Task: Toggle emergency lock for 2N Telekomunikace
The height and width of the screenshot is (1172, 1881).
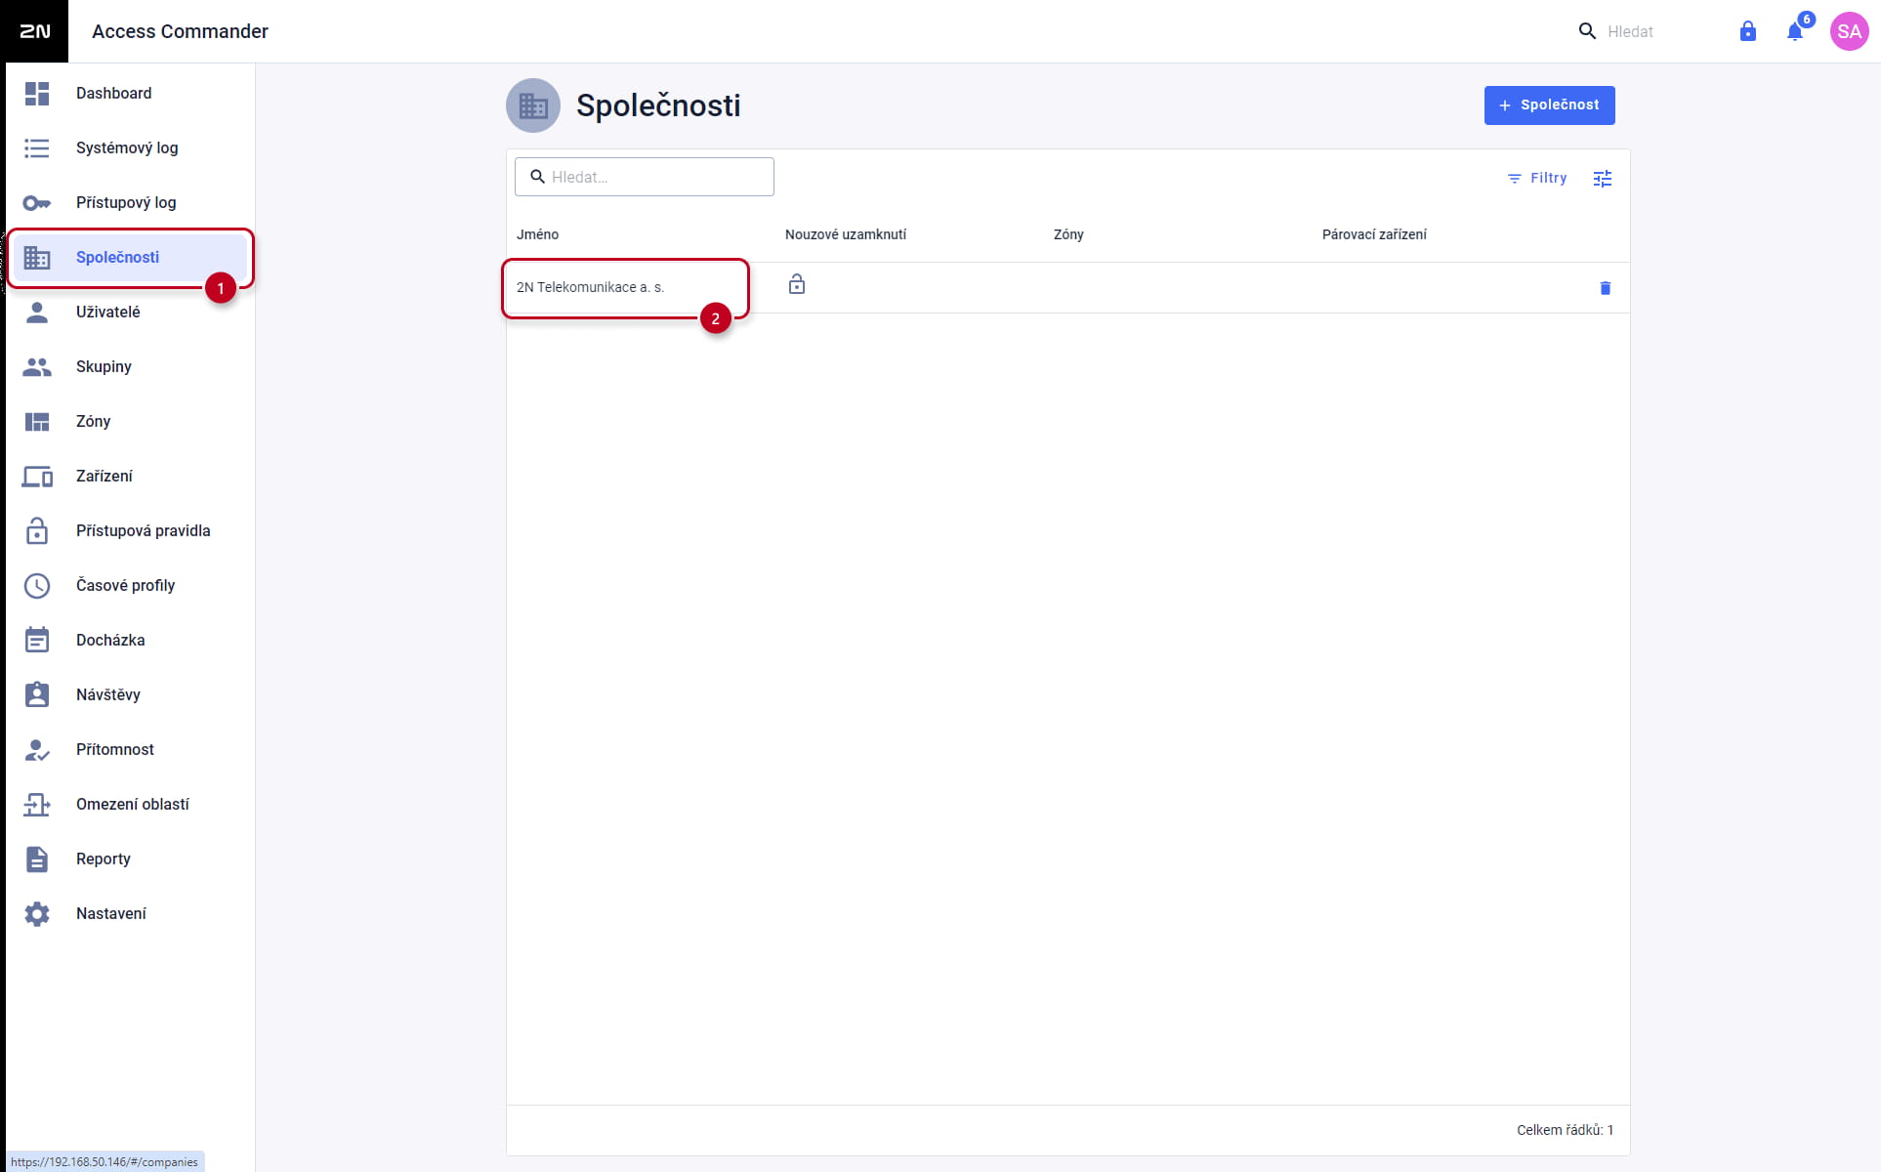Action: [x=797, y=285]
